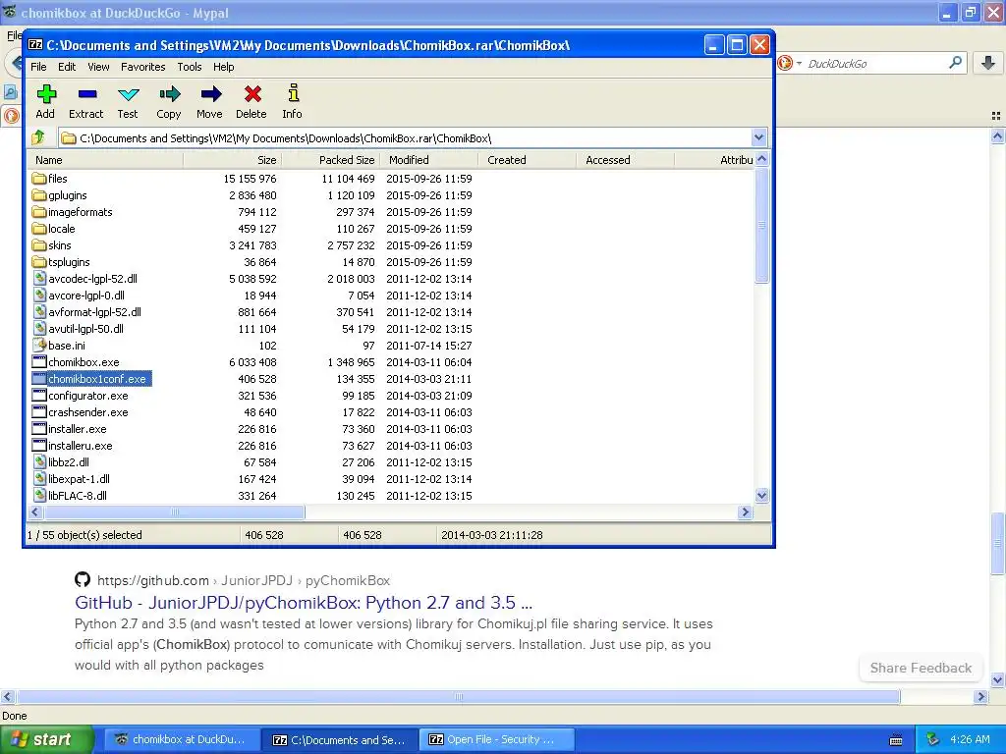Select skins folder icon
1006x754 pixels.
point(39,244)
